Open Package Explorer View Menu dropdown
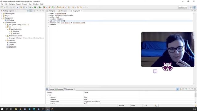The width and height of the screenshot is (197, 111). [x=38, y=11]
